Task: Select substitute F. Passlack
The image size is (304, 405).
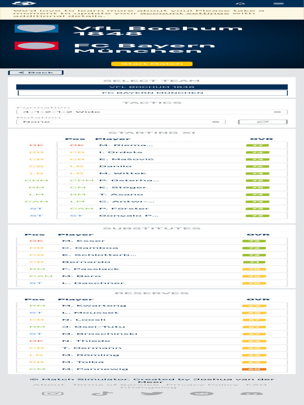Action: (152, 269)
